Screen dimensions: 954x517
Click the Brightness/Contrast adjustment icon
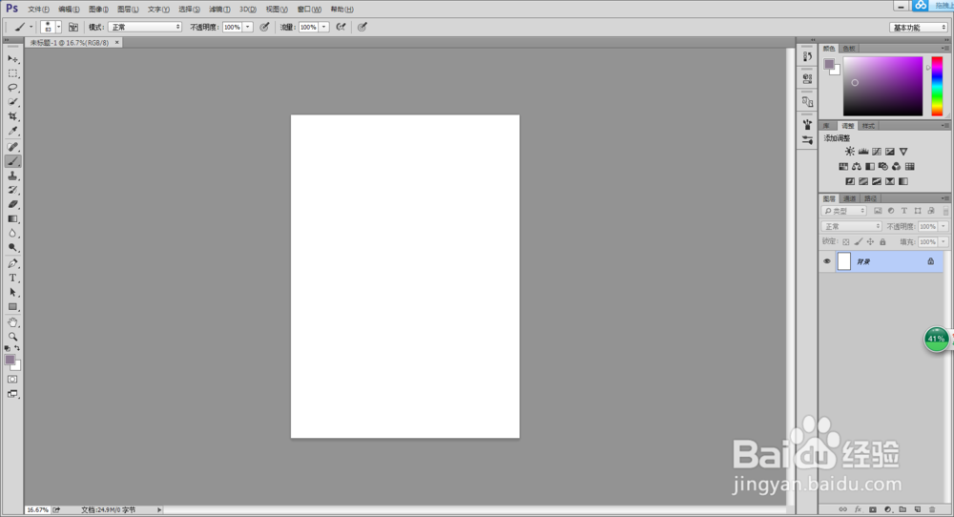pos(850,152)
